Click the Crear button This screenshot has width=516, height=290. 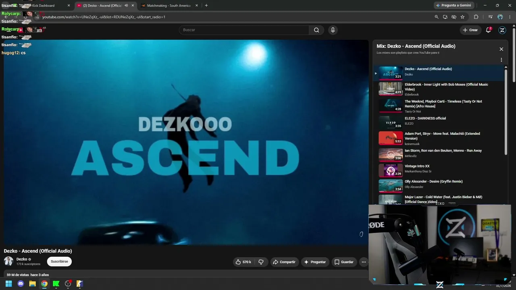470,30
